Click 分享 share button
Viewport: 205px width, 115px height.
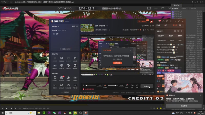pyautogui.click(x=152, y=26)
